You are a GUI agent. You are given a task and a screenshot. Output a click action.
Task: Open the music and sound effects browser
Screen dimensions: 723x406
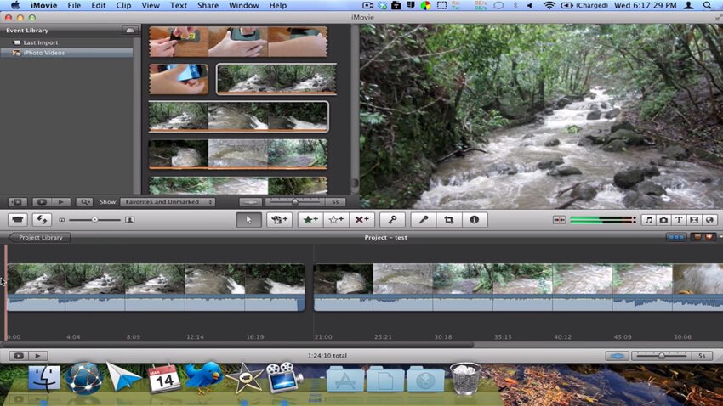click(648, 220)
